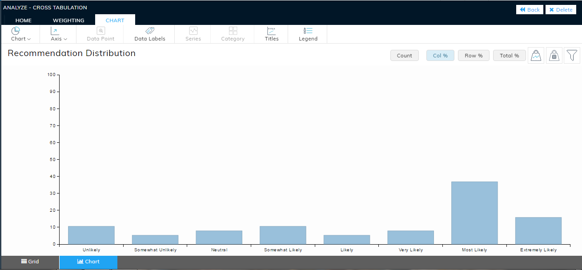Select the Neutral bar
Screen dimensions: 582x270
click(x=219, y=238)
